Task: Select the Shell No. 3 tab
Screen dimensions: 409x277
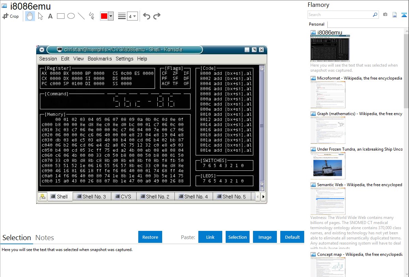Action: coord(91,197)
